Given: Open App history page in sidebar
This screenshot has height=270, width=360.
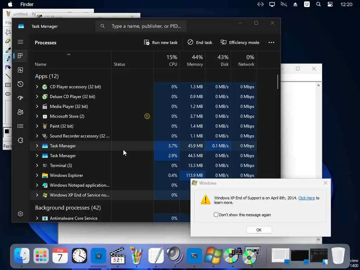Looking at the screenshot, I should click(20, 84).
